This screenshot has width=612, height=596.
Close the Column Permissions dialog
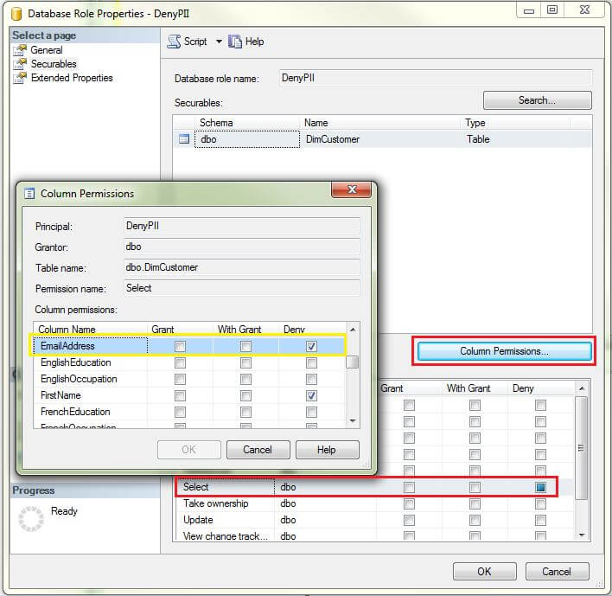tap(351, 189)
